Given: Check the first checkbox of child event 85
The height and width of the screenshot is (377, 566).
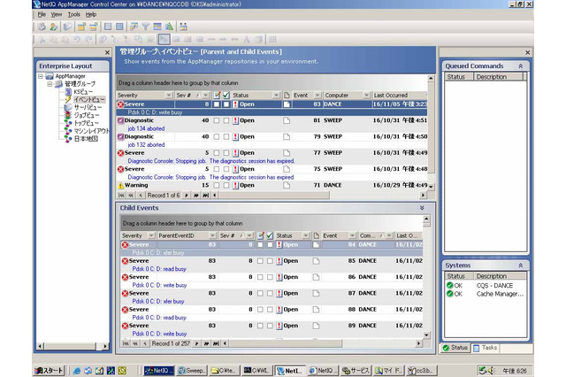Looking at the screenshot, I should [260, 260].
